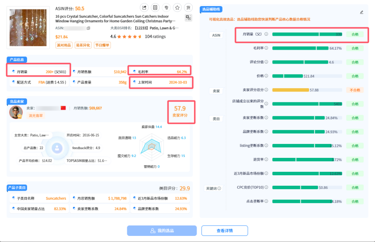Click info icon next to listing垄断系数

(x=266, y=145)
